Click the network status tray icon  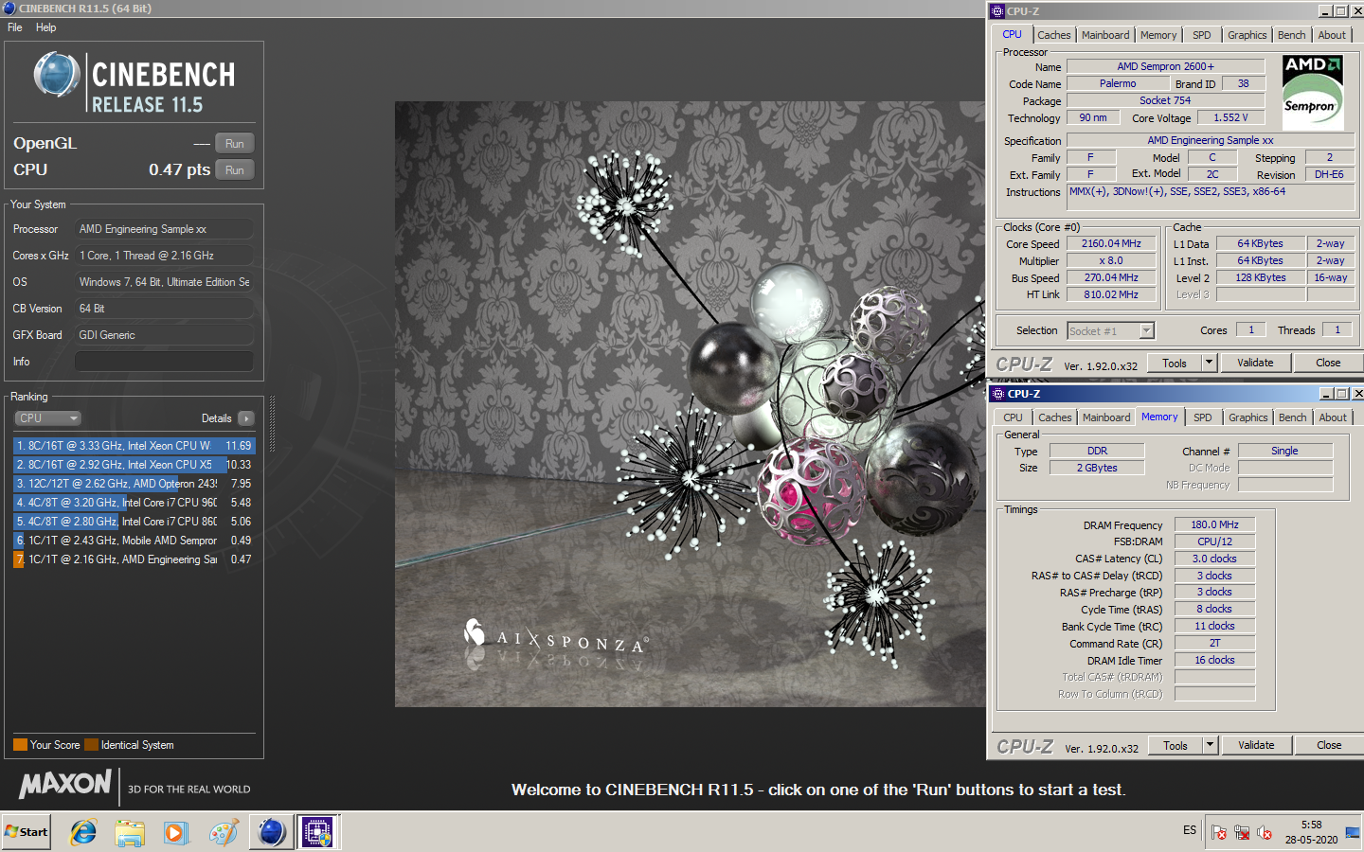(1242, 832)
